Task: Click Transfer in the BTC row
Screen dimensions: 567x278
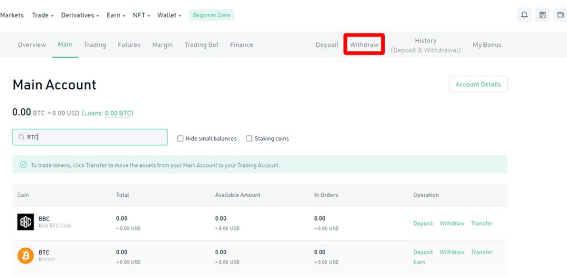Action: 482,252
